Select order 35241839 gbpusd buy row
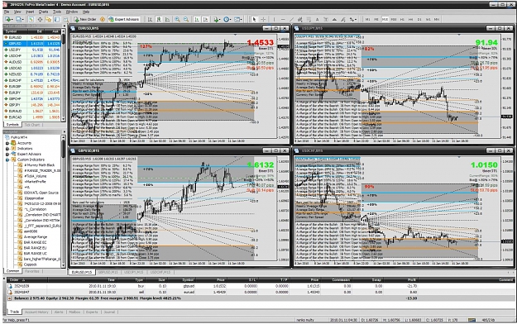Screen dimensions: 517x324 (x=260, y=286)
